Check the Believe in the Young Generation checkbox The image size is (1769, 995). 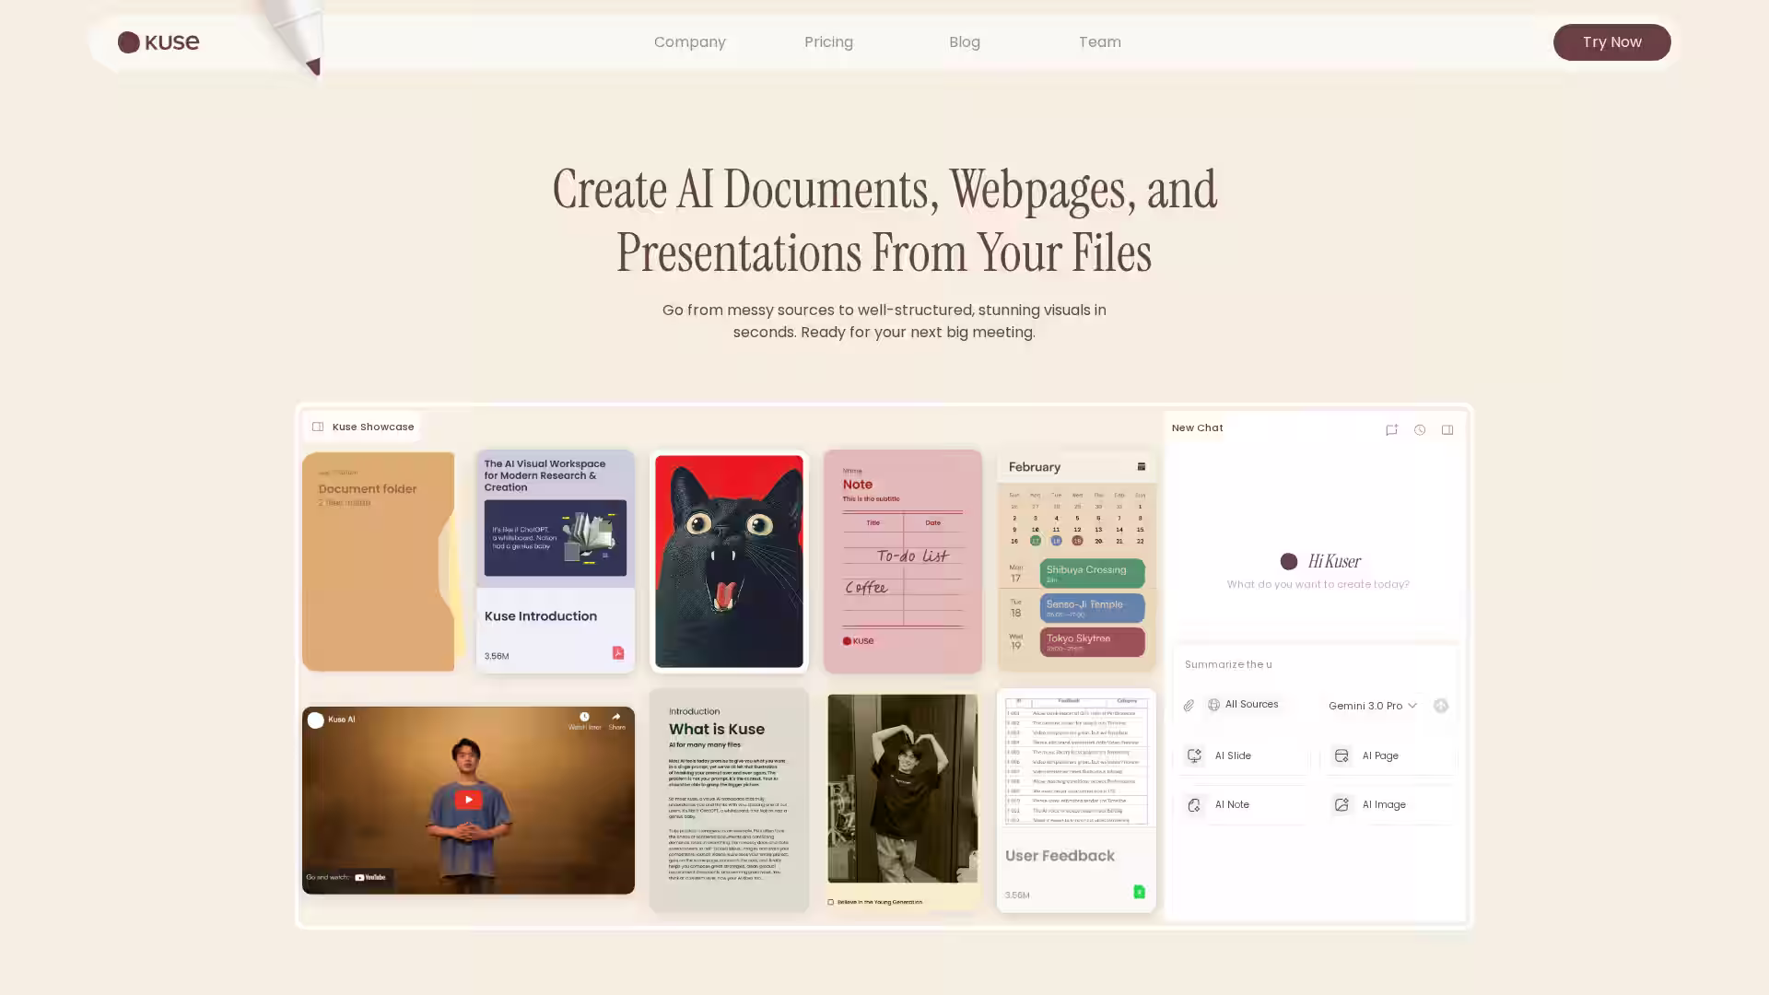(831, 902)
